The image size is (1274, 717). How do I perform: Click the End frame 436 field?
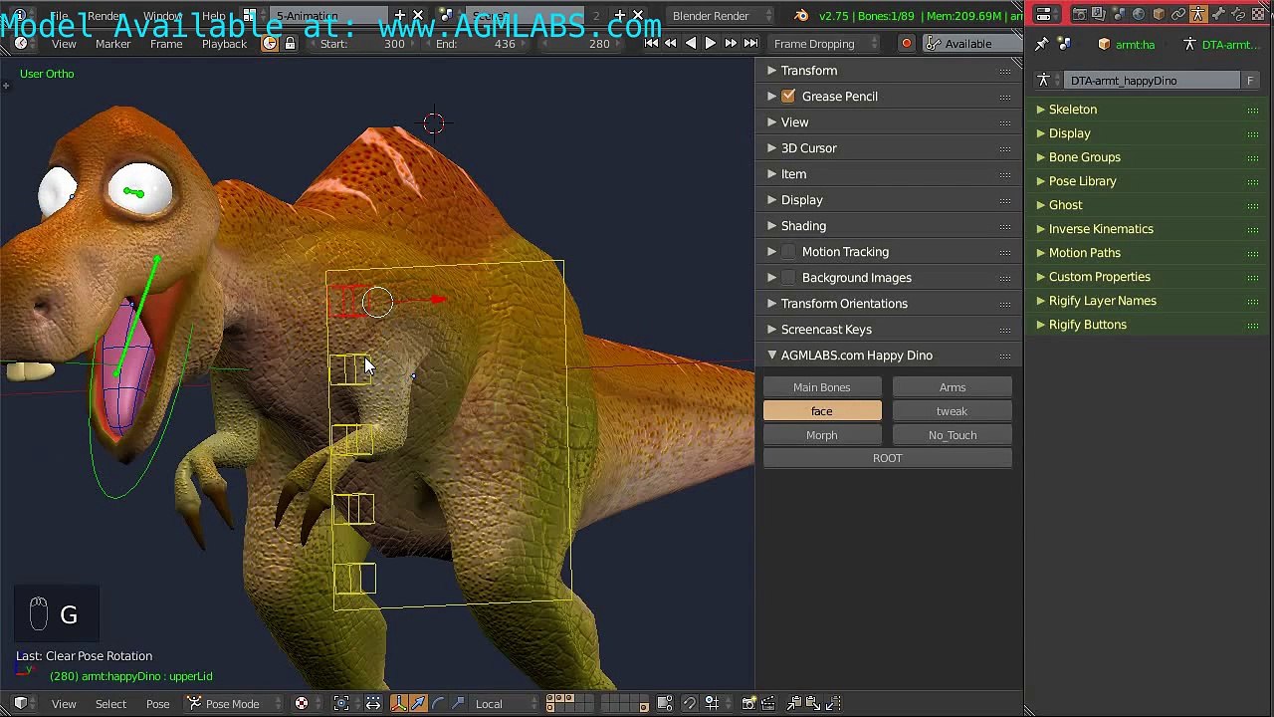476,44
